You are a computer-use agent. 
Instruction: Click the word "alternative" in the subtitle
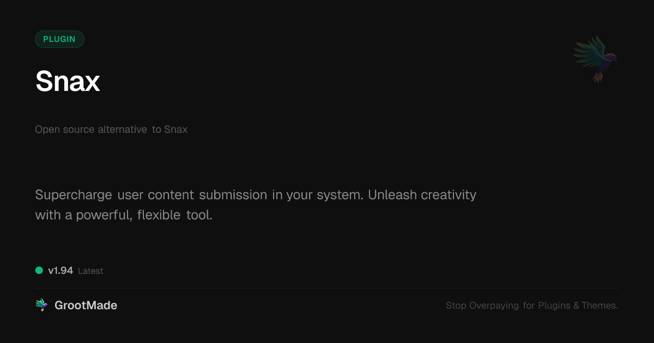[x=122, y=130]
